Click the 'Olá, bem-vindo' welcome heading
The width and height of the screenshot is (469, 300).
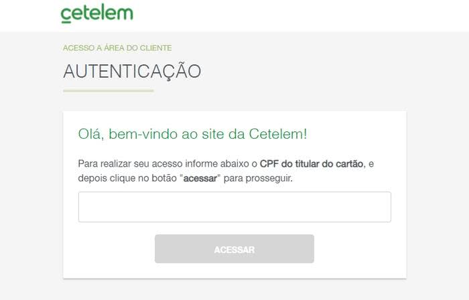coord(193,134)
